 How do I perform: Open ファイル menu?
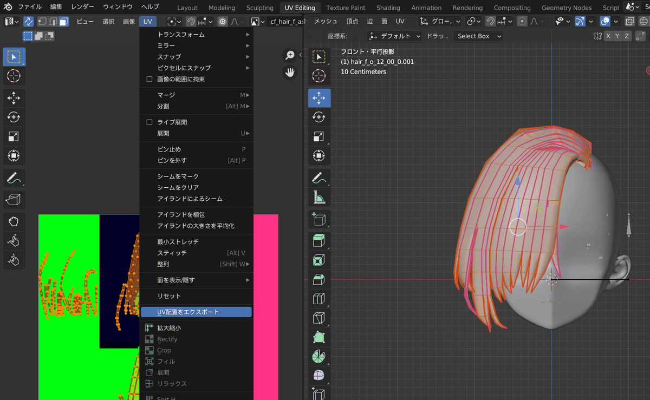(29, 7)
